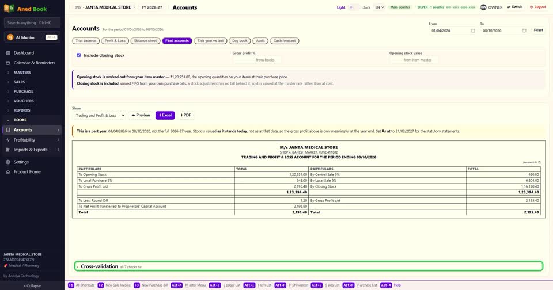The width and height of the screenshot is (553, 290).
Task: Open Imports & Exports sidebar icon
Action: 7,150
